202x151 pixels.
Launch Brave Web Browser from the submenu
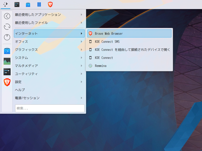click(x=129, y=33)
